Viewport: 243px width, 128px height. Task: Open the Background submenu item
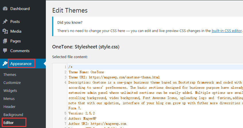coord(13,115)
